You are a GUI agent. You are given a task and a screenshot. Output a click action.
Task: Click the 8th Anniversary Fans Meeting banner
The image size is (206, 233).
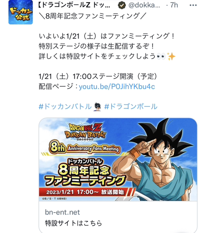coord(85,148)
